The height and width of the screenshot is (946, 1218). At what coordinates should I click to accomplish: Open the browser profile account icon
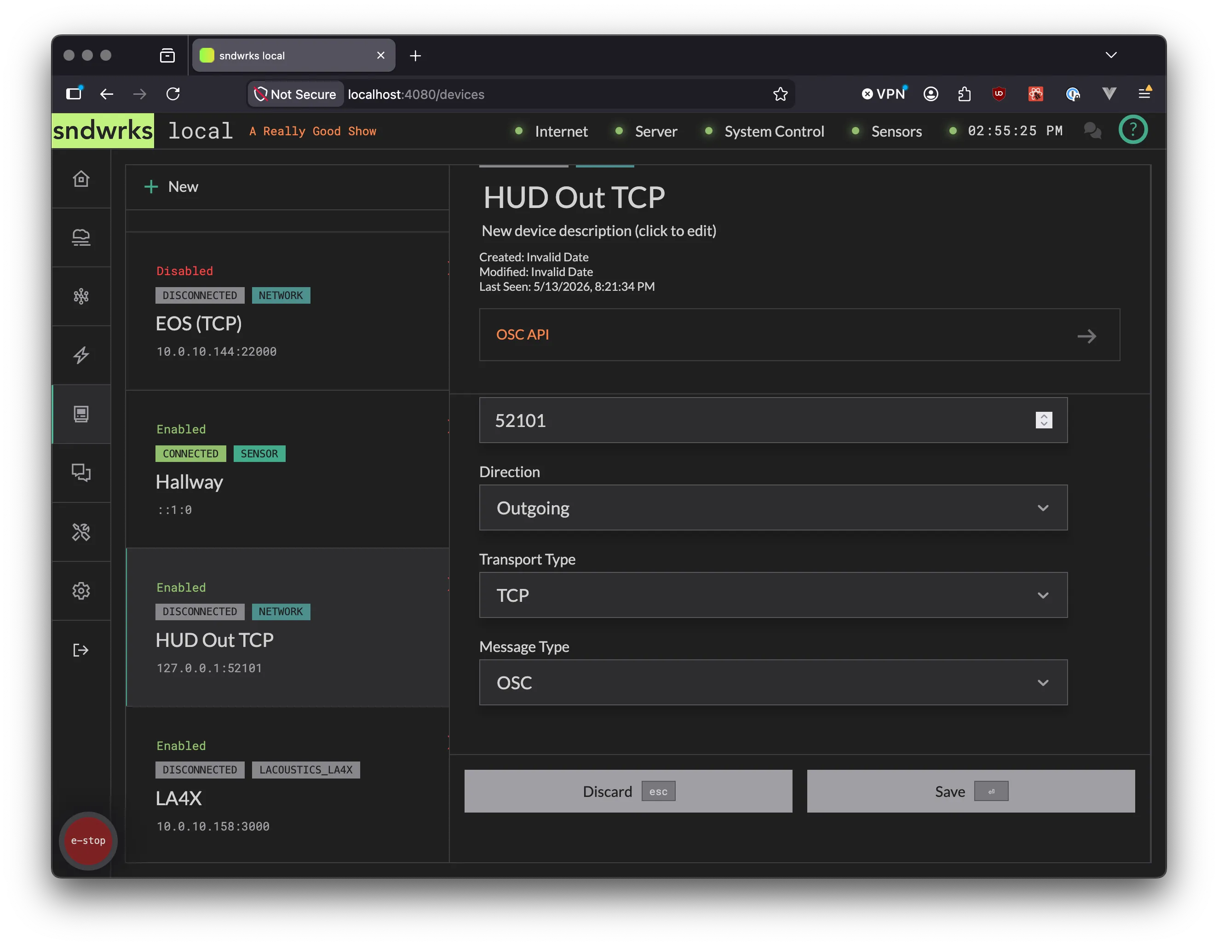(x=930, y=94)
